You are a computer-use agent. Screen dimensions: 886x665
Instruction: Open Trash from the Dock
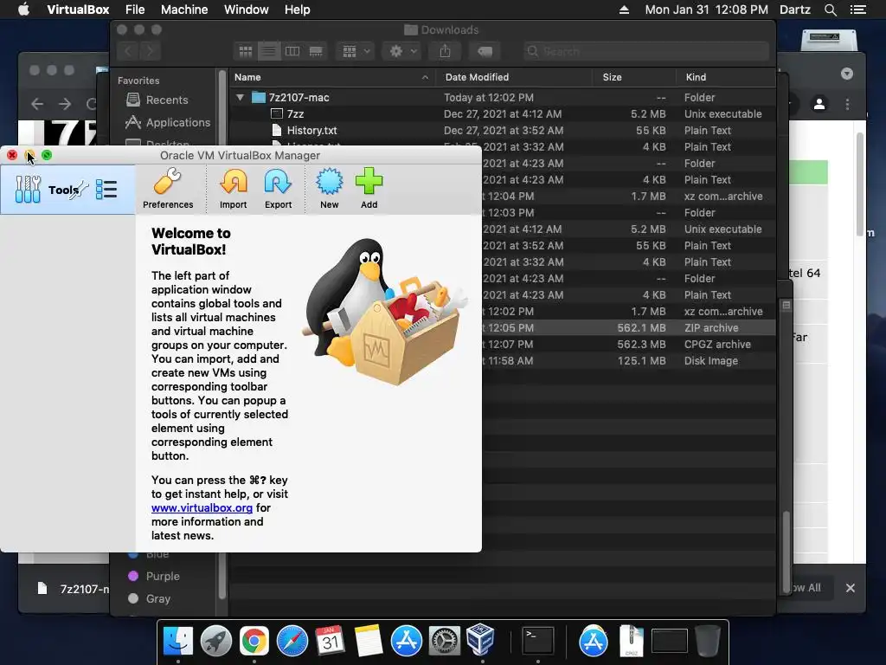[x=708, y=642]
